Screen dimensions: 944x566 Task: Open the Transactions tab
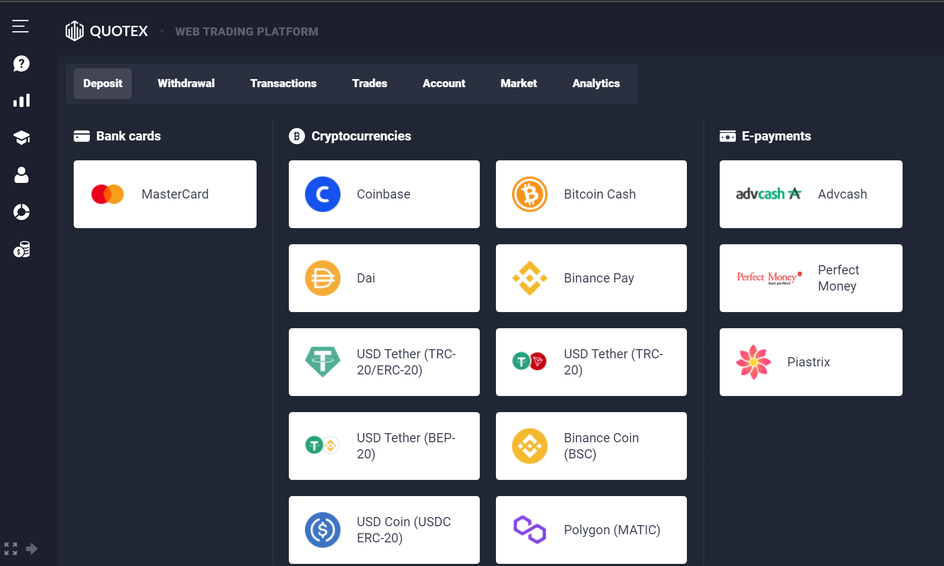[x=283, y=83]
